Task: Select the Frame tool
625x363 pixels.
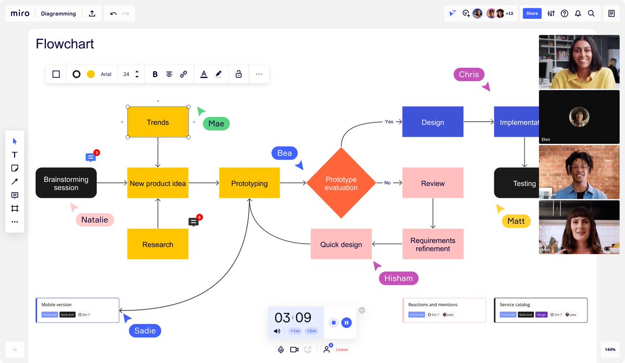Action: tap(15, 208)
